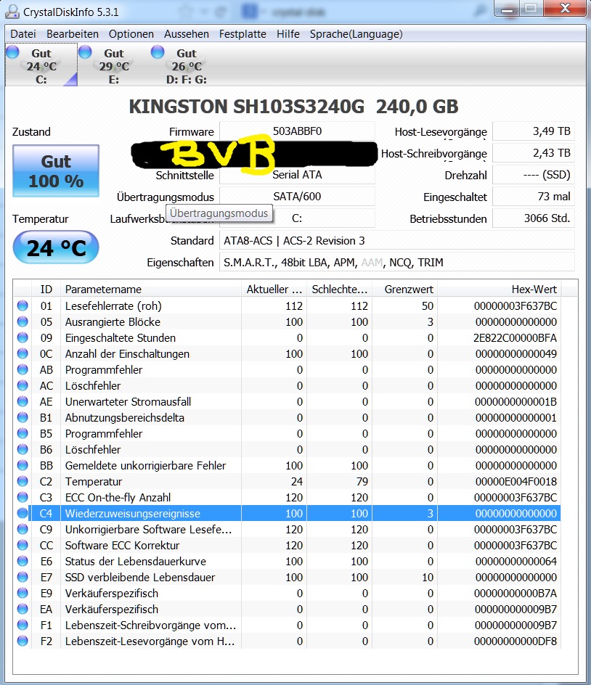The height and width of the screenshot is (685, 591).
Task: Click the Gut 100 % health status button
Action: 56,171
